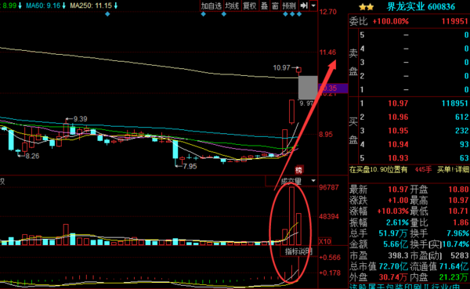
Task: Click the MA60 down-arrow indicator icon
Action: (64, 5)
